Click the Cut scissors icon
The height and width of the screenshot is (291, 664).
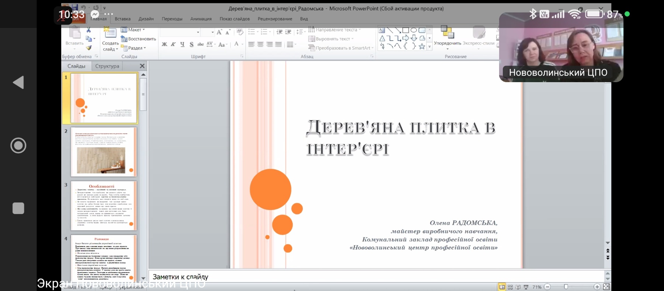89,30
